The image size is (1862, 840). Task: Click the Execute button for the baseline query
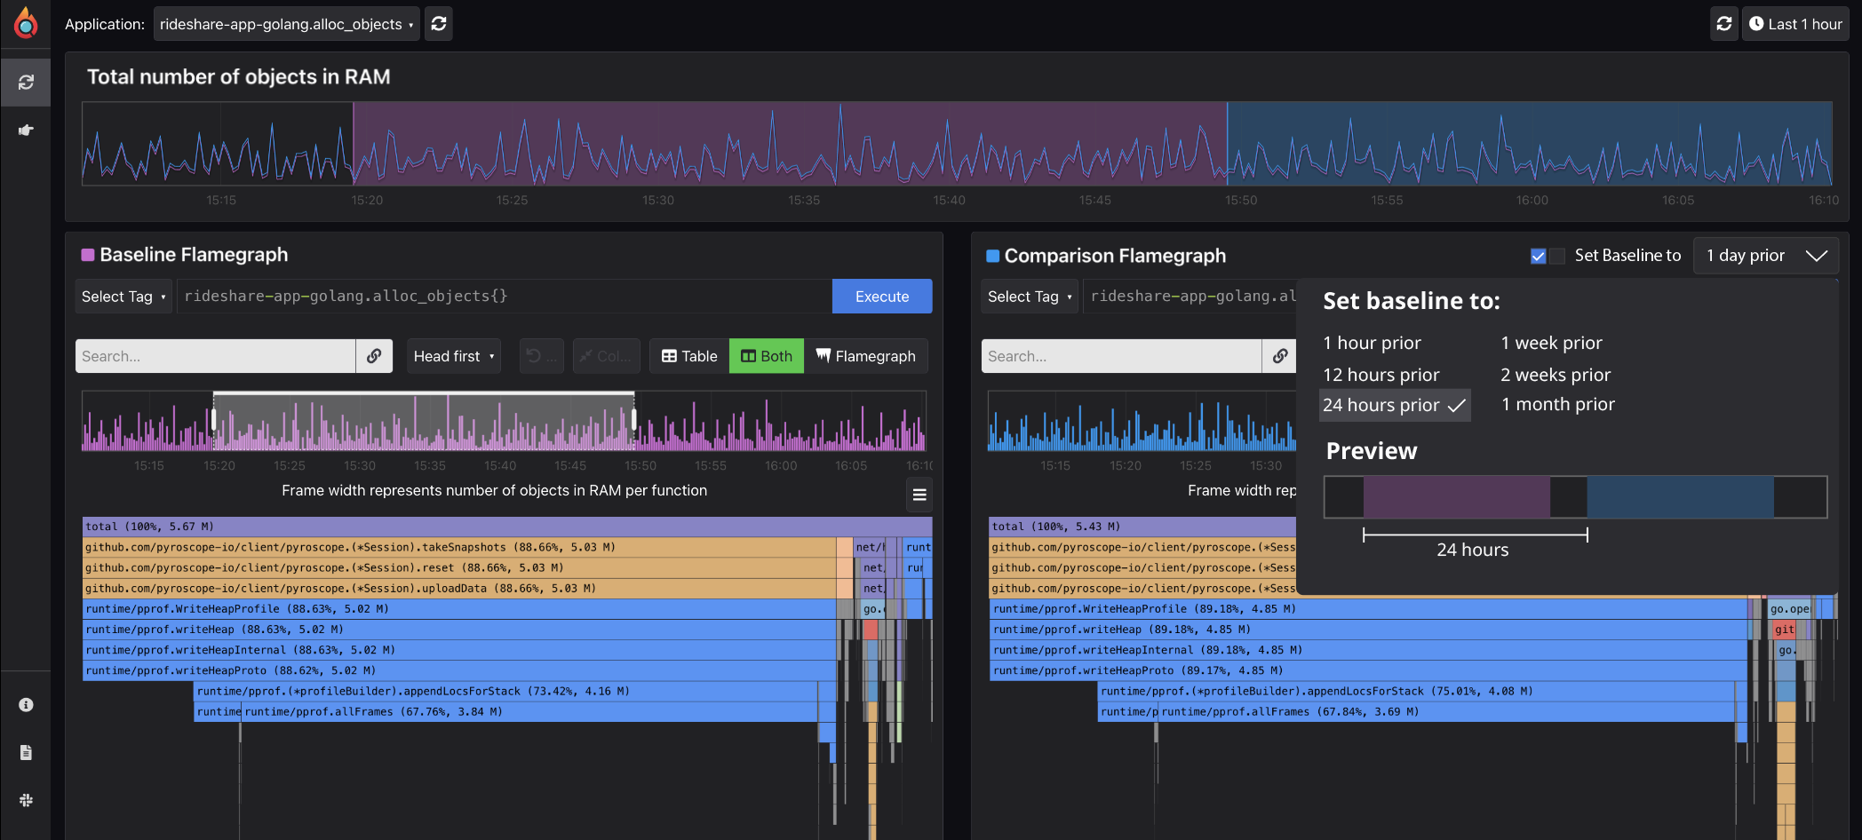tap(881, 296)
